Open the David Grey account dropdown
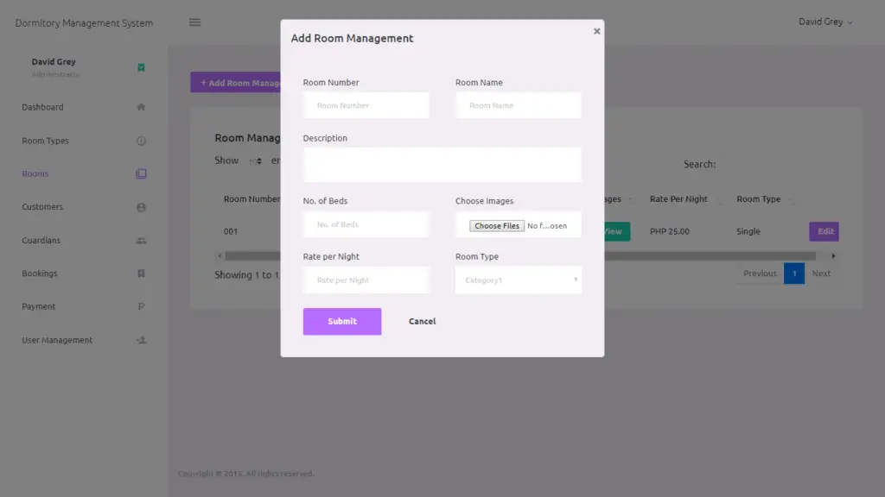The width and height of the screenshot is (885, 497). pyautogui.click(x=825, y=22)
